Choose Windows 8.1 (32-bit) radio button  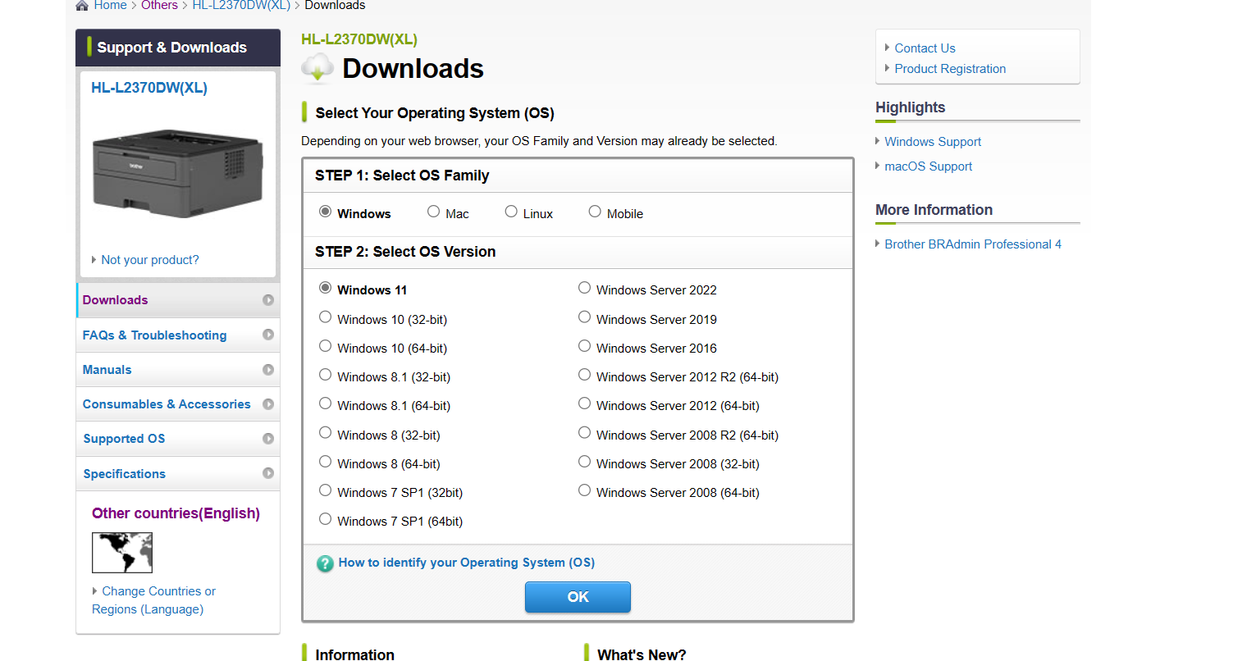click(x=325, y=375)
